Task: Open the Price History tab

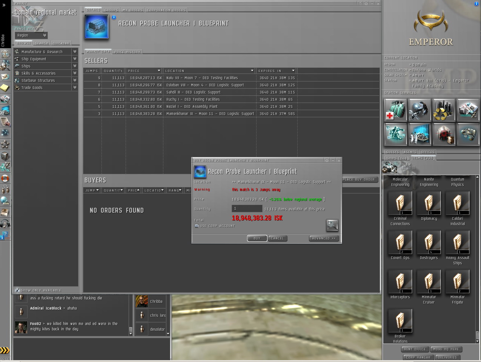Action: (127, 52)
